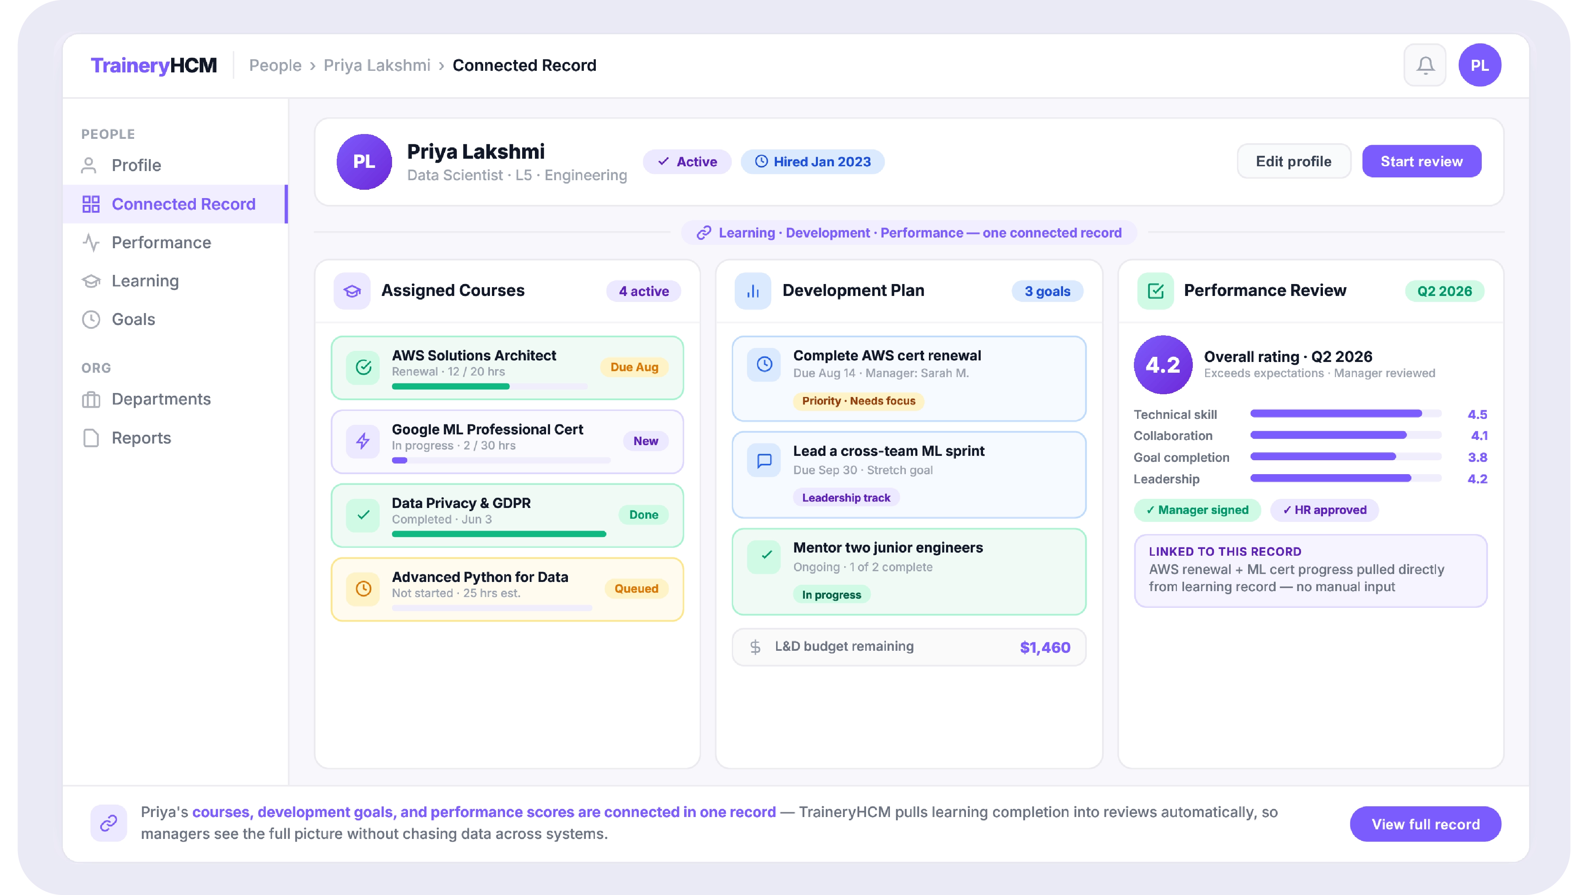Click the checkbox Performance Review icon
The image size is (1592, 895).
[x=1155, y=291]
